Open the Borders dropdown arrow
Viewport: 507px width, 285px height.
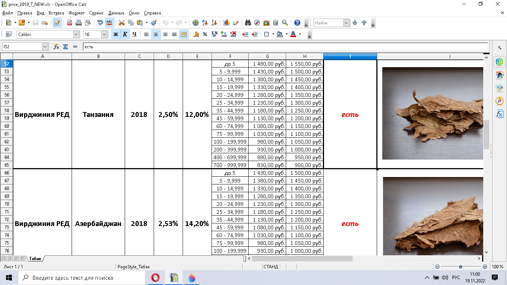tap(273, 34)
